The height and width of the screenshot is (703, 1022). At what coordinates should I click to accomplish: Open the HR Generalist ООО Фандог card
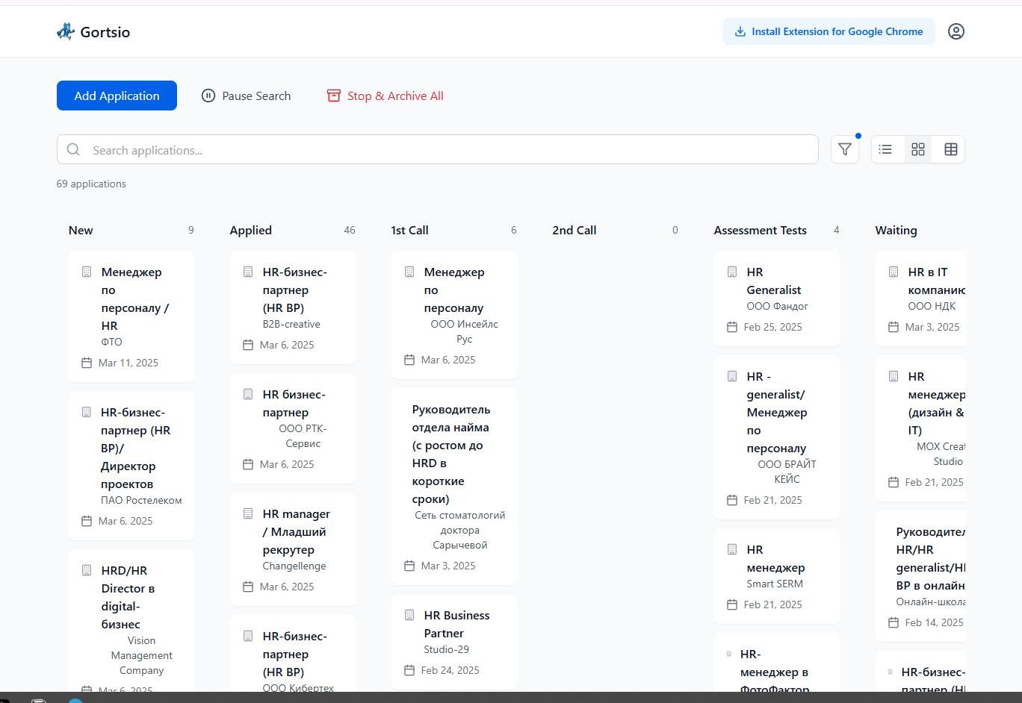776,299
